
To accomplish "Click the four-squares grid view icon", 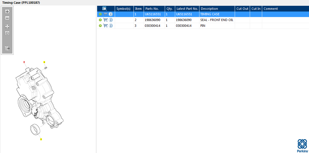I will click(x=7, y=27).
